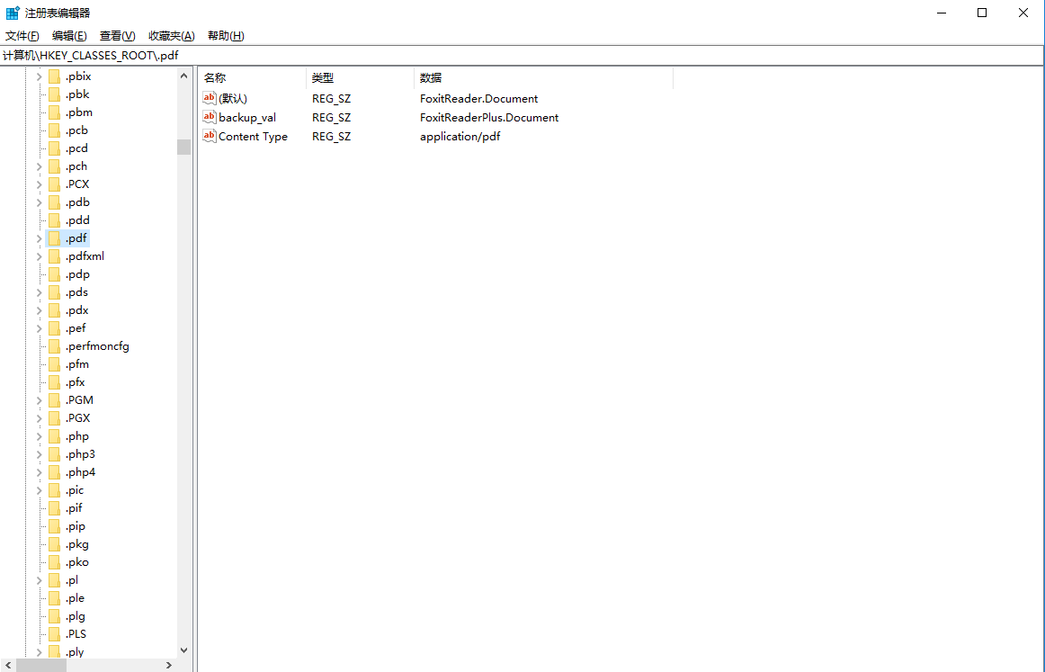Expand the .PCX registry key
The height and width of the screenshot is (672, 1045).
[x=39, y=184]
